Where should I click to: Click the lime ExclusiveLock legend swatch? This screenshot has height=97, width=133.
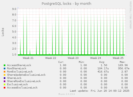(x=5, y=84)
